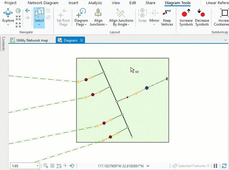Click the Selected Features: 0 text
This screenshot has width=229, height=170.
pyautogui.click(x=194, y=166)
